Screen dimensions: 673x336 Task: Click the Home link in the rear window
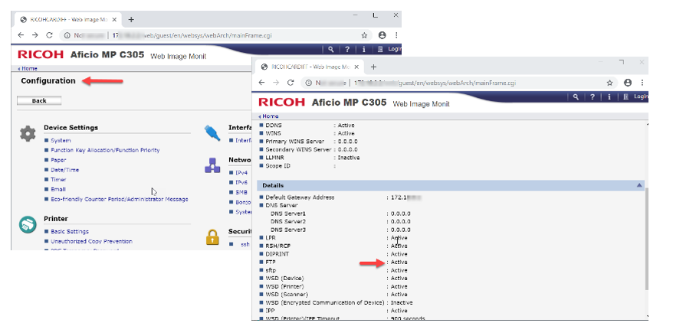28,69
